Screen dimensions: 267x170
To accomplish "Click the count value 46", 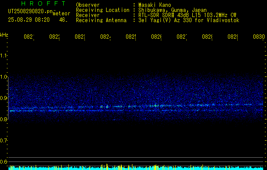I will [x=63, y=20].
